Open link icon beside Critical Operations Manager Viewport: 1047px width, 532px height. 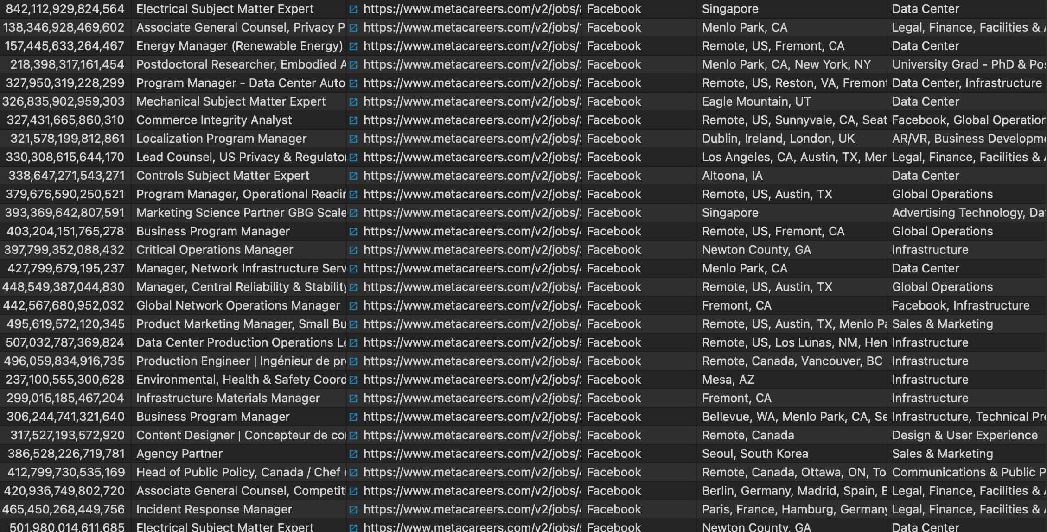(353, 250)
